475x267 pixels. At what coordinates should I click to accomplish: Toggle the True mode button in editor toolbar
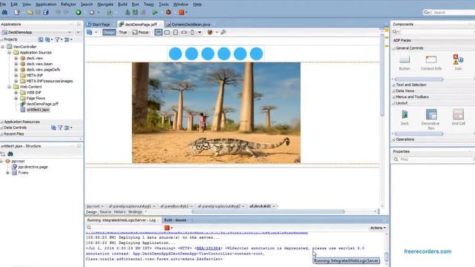coord(122,32)
